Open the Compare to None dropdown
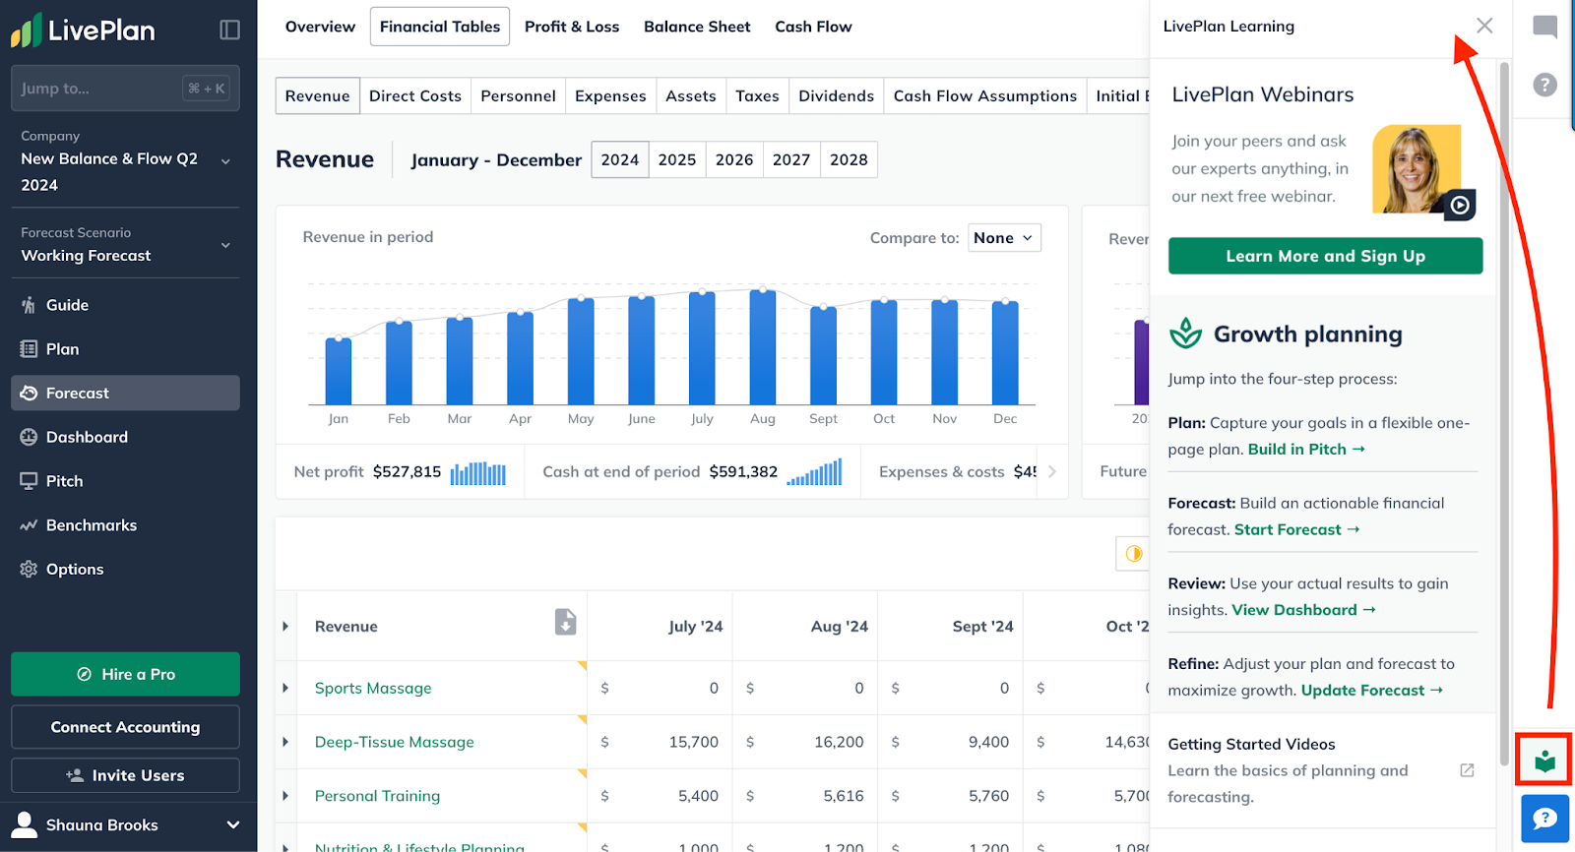The image size is (1575, 852). tap(1004, 238)
